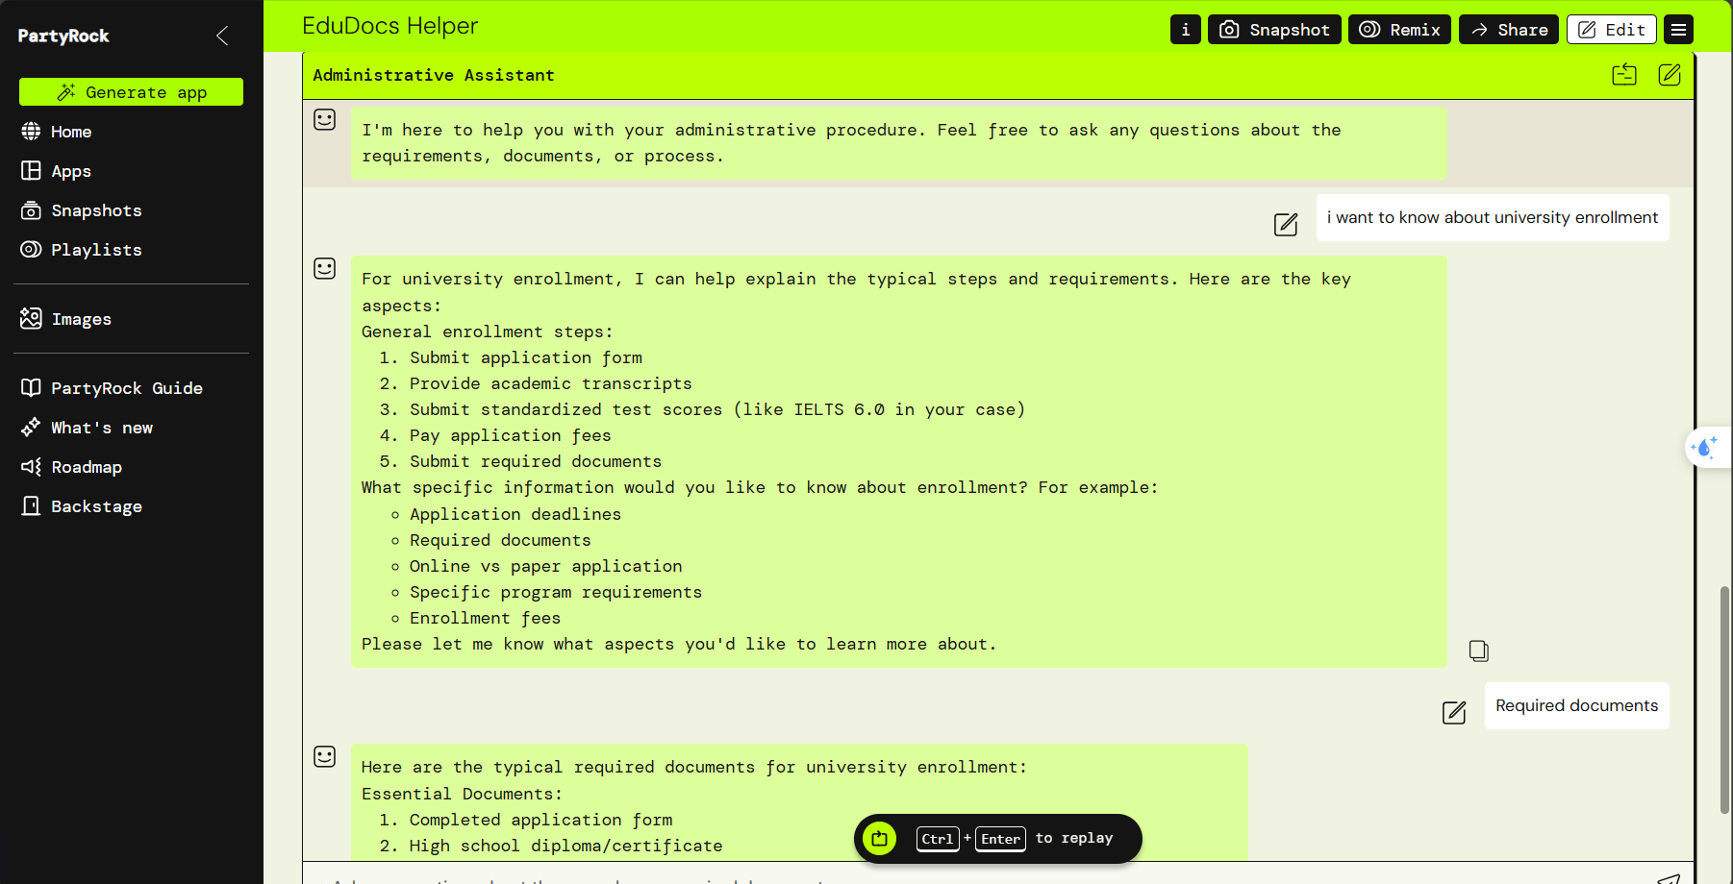This screenshot has width=1733, height=884.
Task: Remix the EduDocs Helper app
Action: (x=1399, y=30)
